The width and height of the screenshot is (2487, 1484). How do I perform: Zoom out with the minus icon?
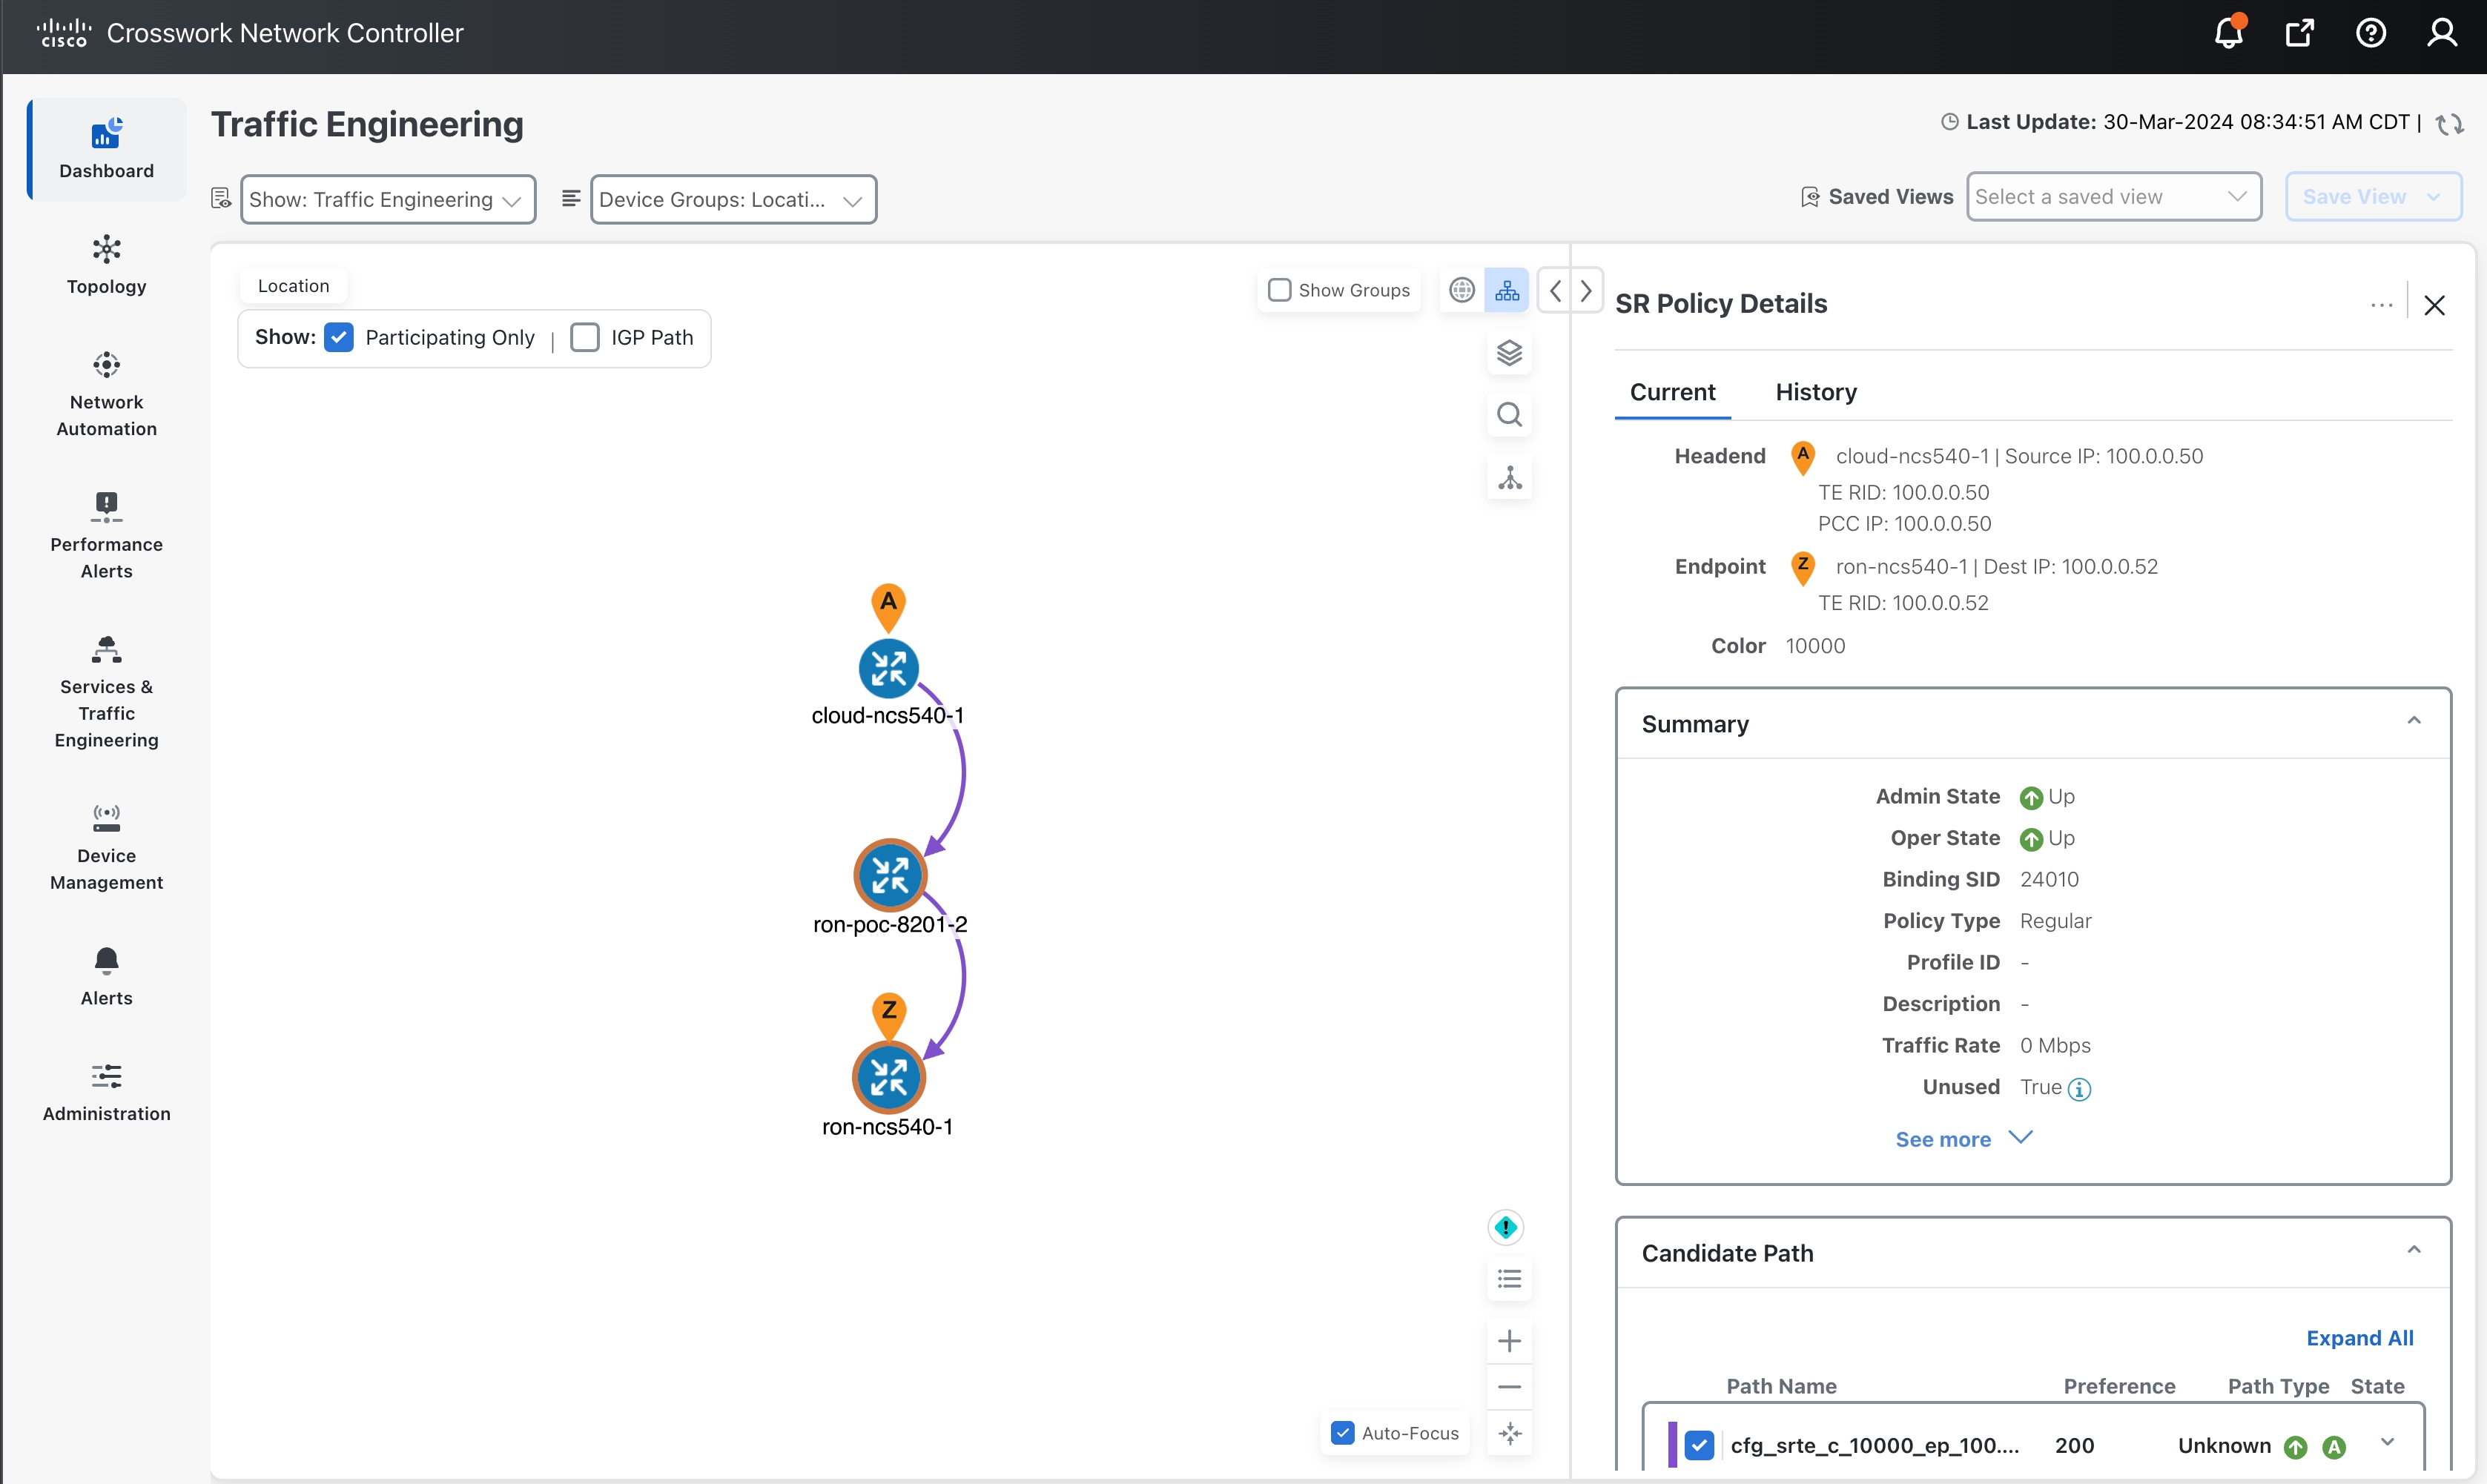pos(1509,1387)
